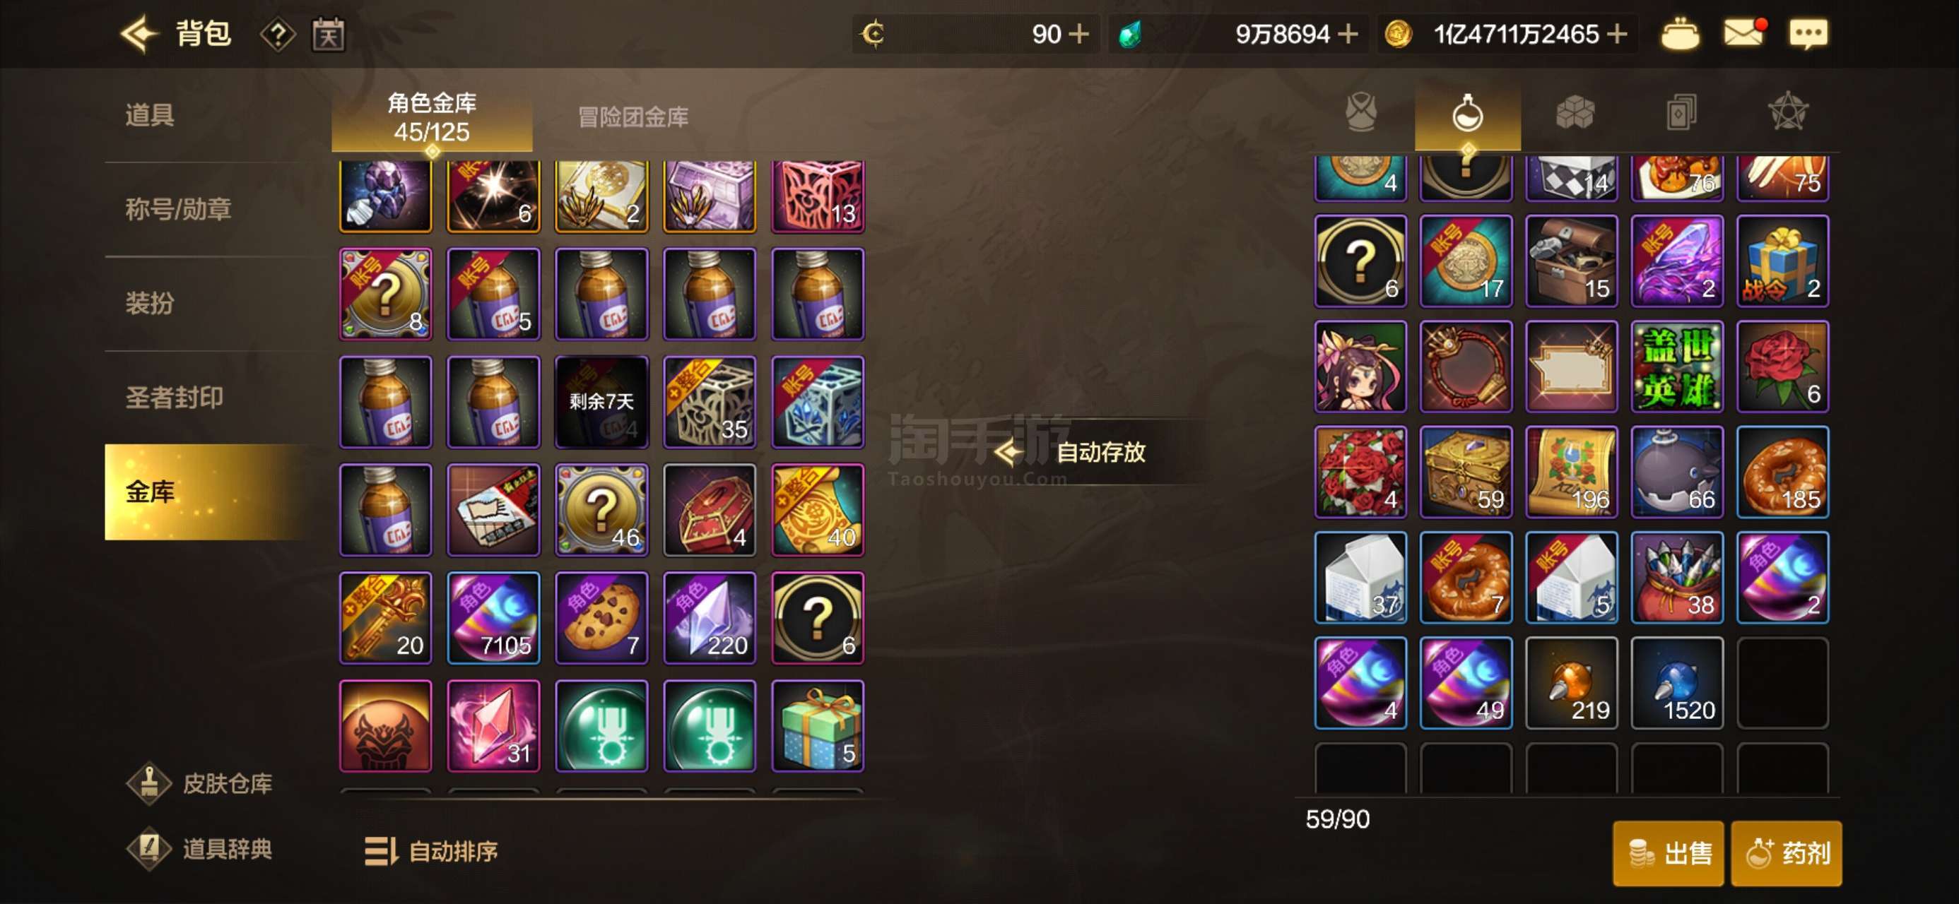Select the materials cubes category icon
The image size is (1959, 904).
pos(1575,113)
